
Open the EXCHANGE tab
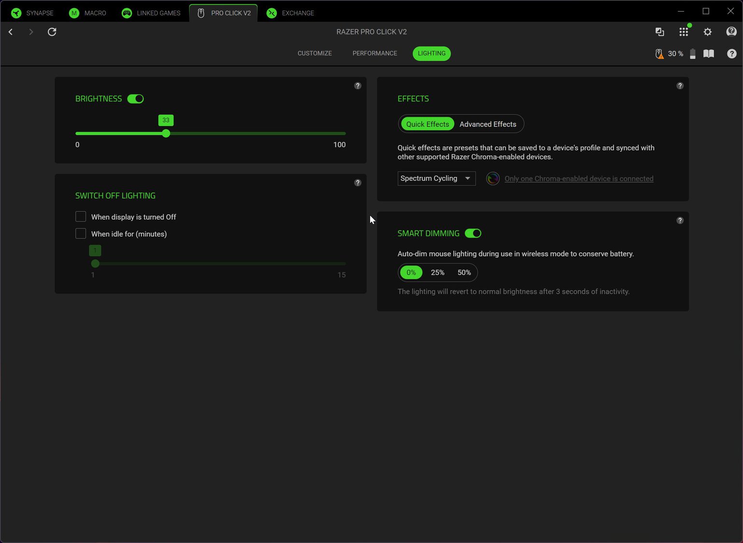pyautogui.click(x=290, y=13)
